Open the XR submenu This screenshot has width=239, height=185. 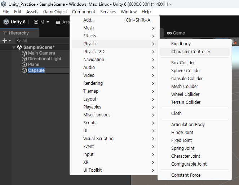[x=115, y=162]
